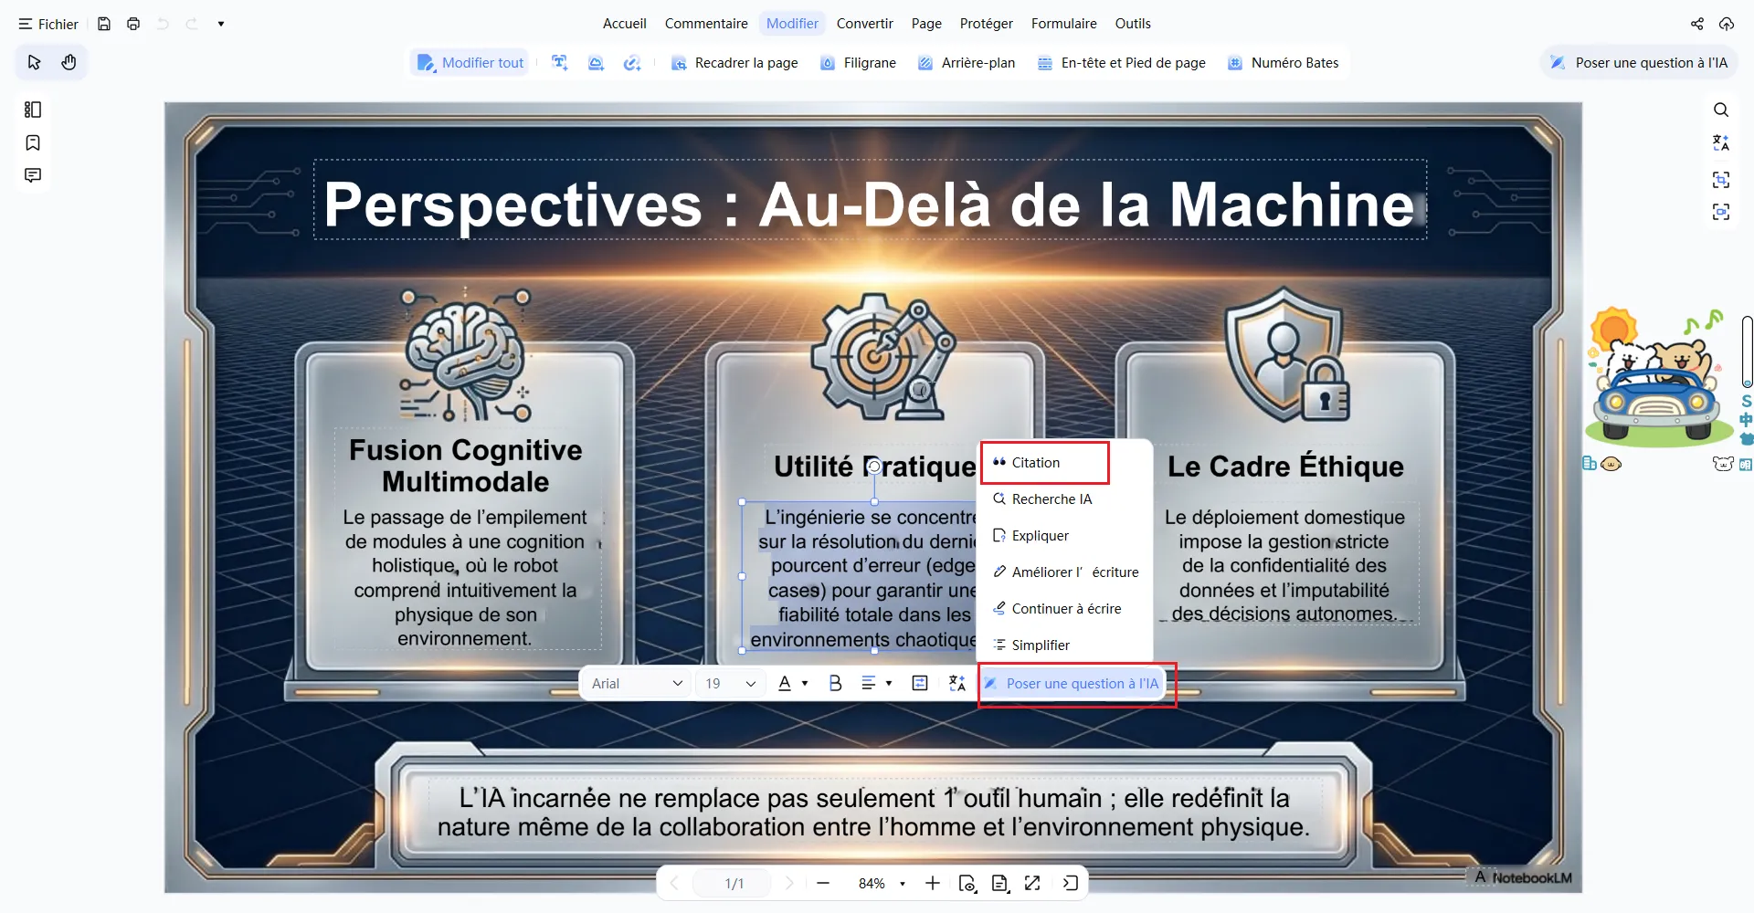Click the fullscreen expand icon

[1032, 883]
